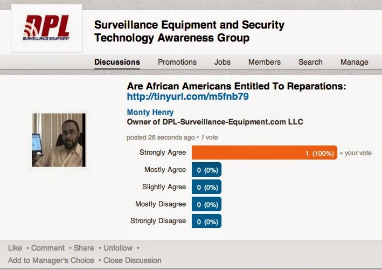Click the Mostly Agree result bar
This screenshot has width=382, height=270.
207,170
